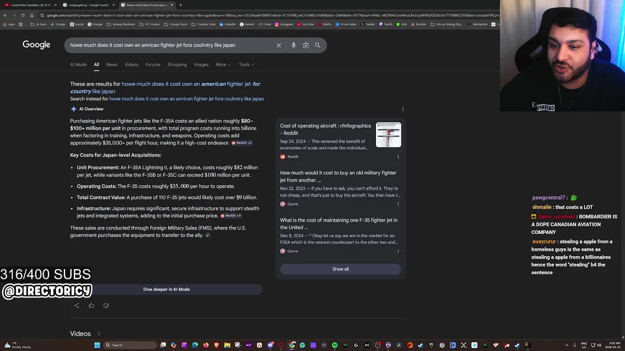The width and height of the screenshot is (625, 351).
Task: Click 'Dive deeper in AI Mode' button
Action: click(167, 290)
